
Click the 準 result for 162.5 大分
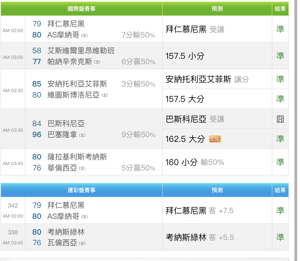click(x=280, y=139)
